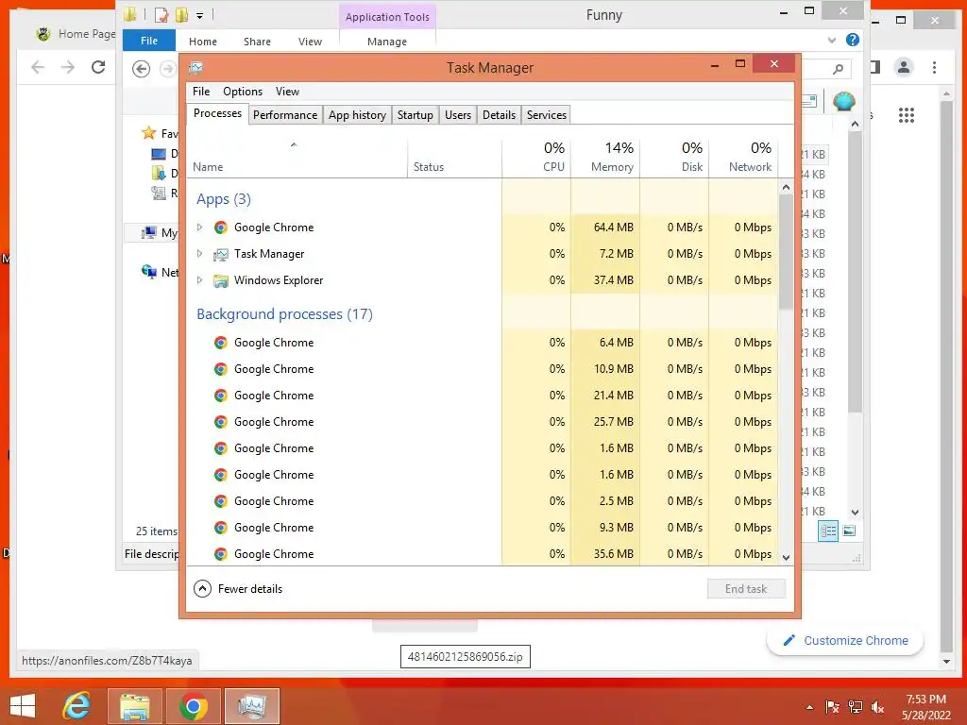Image resolution: width=967 pixels, height=725 pixels.
Task: Expand the Google Chrome app group
Action: [199, 228]
